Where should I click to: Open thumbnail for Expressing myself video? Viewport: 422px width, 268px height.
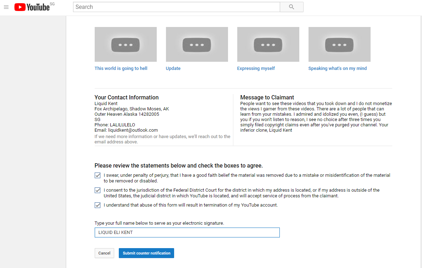(x=268, y=44)
